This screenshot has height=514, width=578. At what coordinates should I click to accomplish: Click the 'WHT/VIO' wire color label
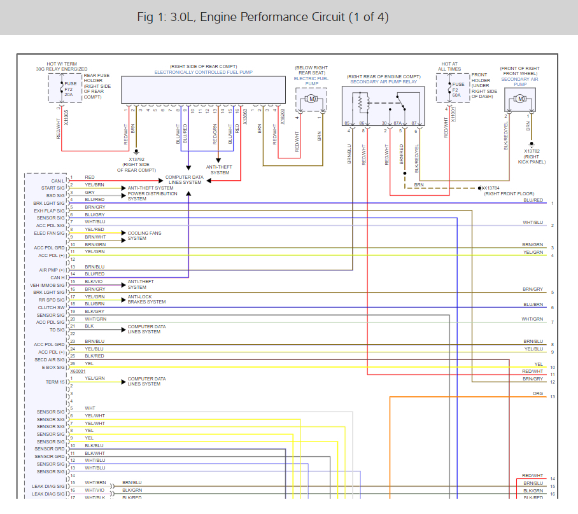pos(94,490)
